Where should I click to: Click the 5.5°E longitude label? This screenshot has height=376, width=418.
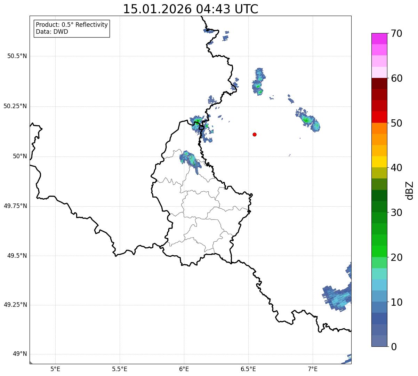[120, 369]
